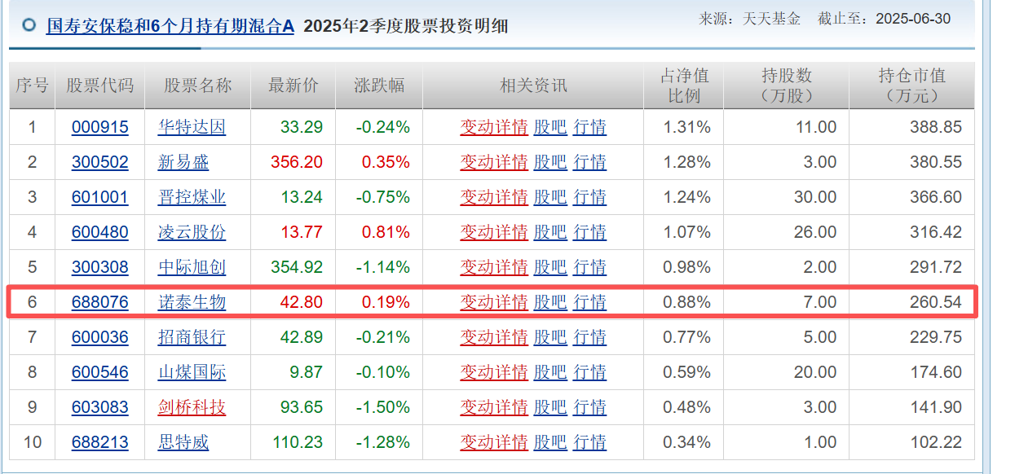Image resolution: width=1015 pixels, height=474 pixels.
Task: Open 变动详情 for 凌云股份
Action: (x=494, y=232)
